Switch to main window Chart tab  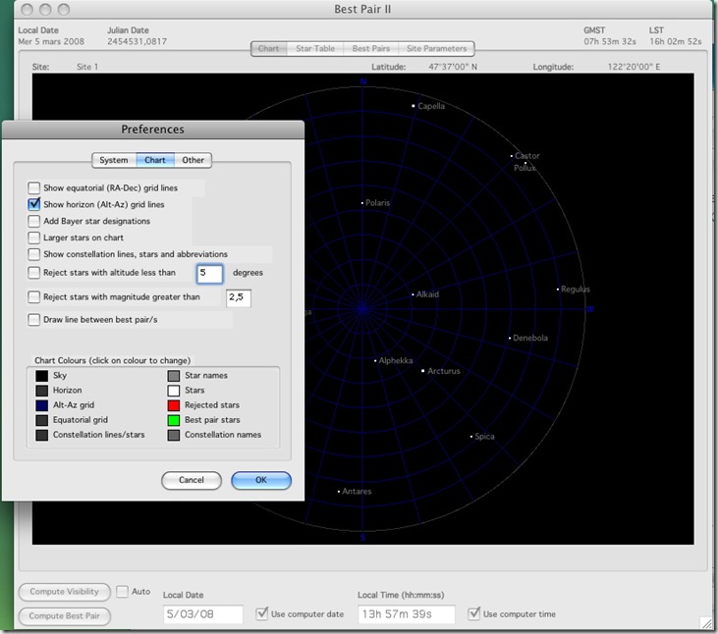268,48
